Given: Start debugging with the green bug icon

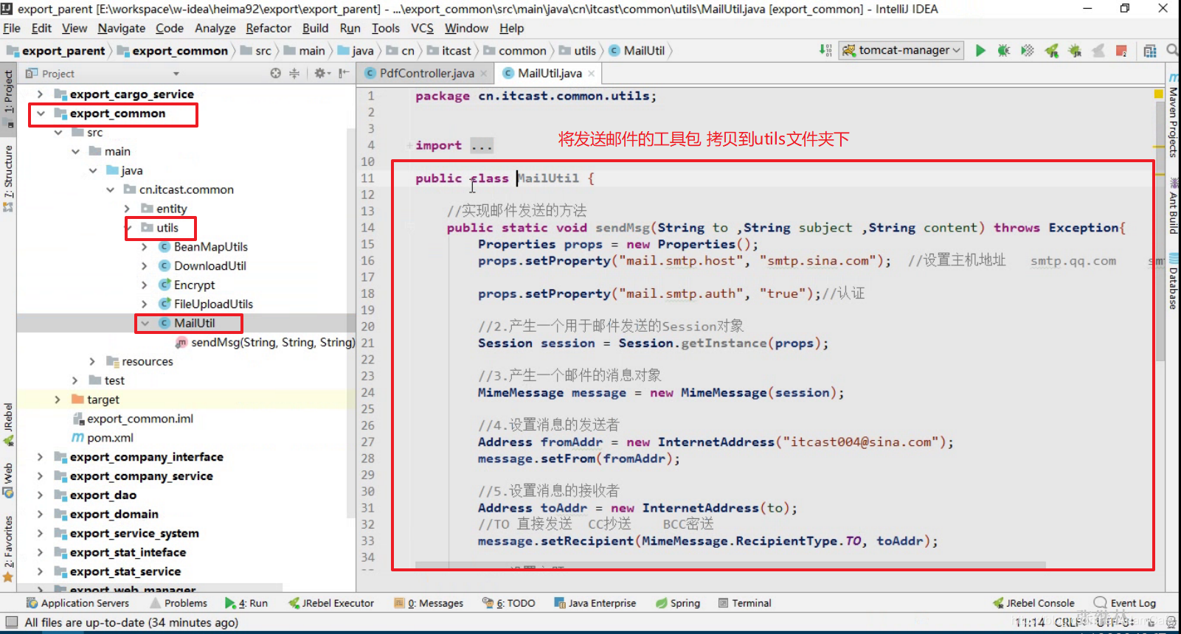Looking at the screenshot, I should pos(1003,50).
